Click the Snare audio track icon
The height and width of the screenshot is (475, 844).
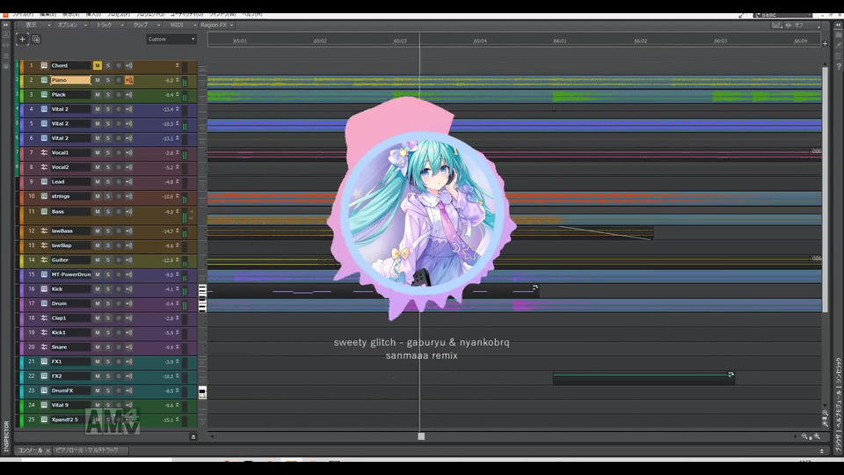[44, 347]
